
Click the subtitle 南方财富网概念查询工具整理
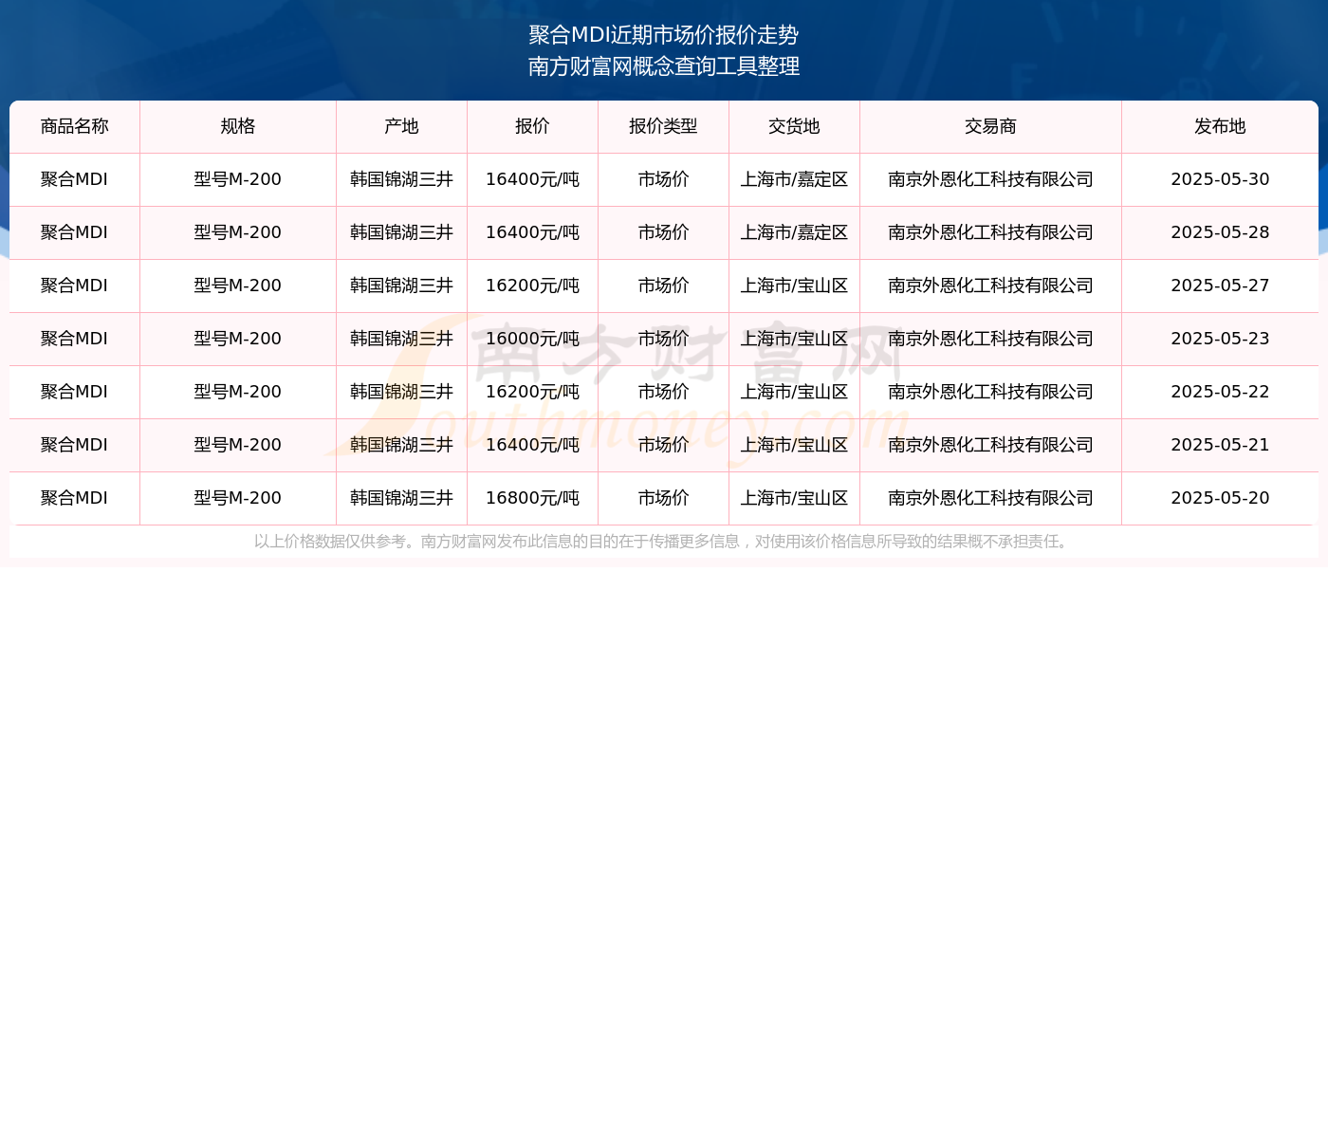tap(664, 66)
